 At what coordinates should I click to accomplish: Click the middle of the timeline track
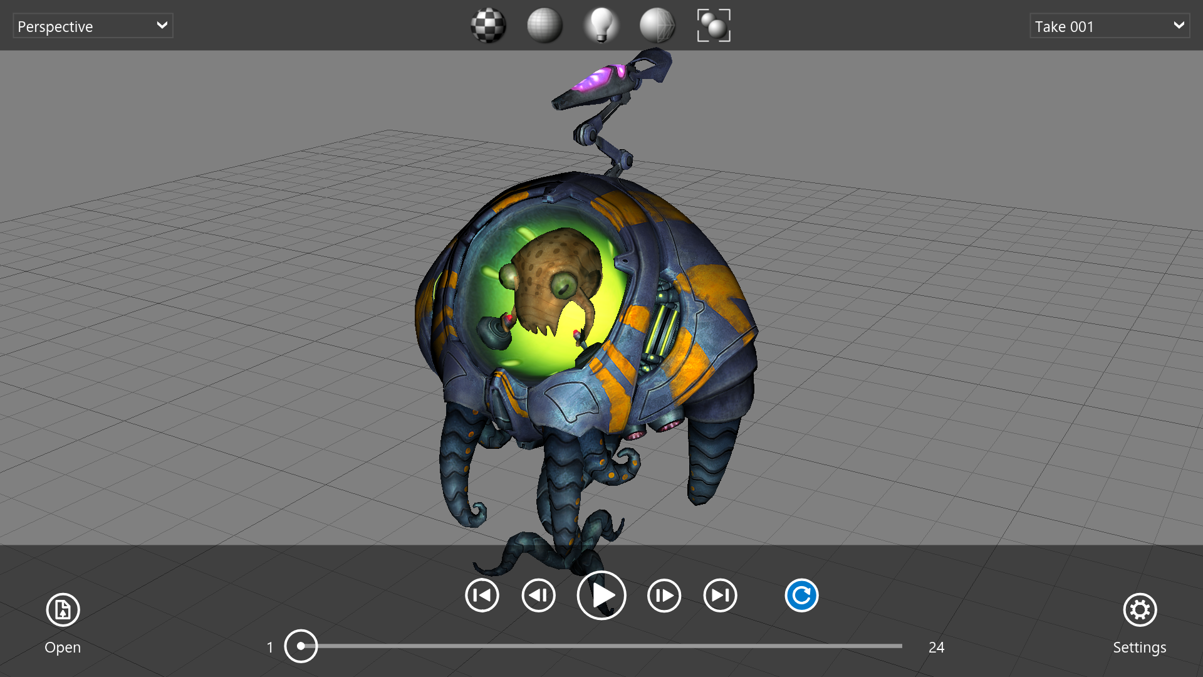(601, 646)
